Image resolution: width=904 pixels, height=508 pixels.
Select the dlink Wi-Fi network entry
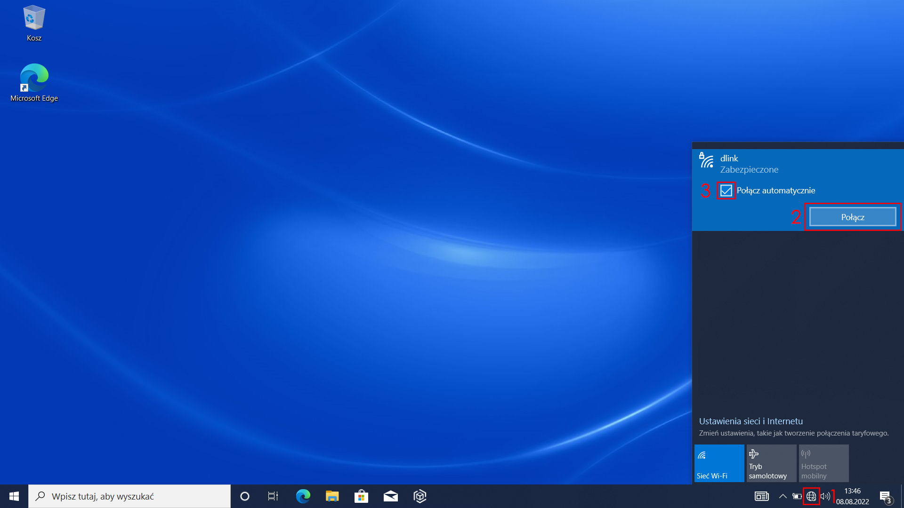click(798, 190)
